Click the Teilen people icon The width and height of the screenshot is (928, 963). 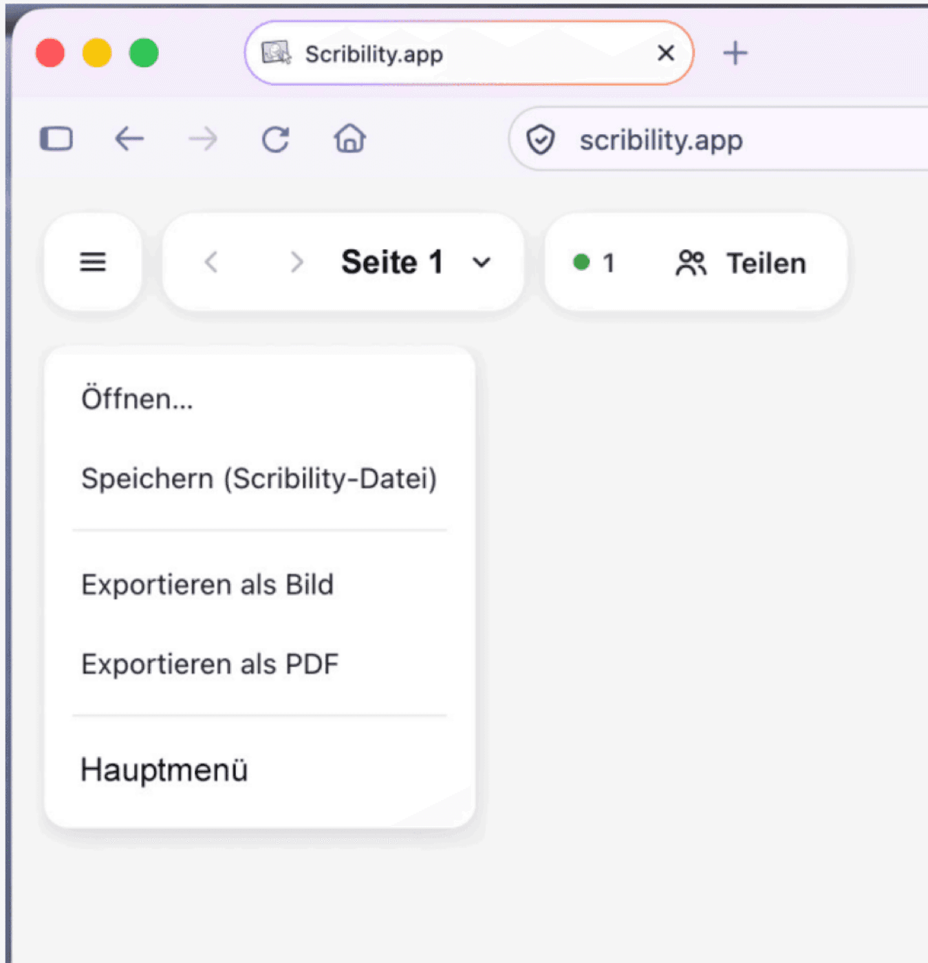coord(691,263)
